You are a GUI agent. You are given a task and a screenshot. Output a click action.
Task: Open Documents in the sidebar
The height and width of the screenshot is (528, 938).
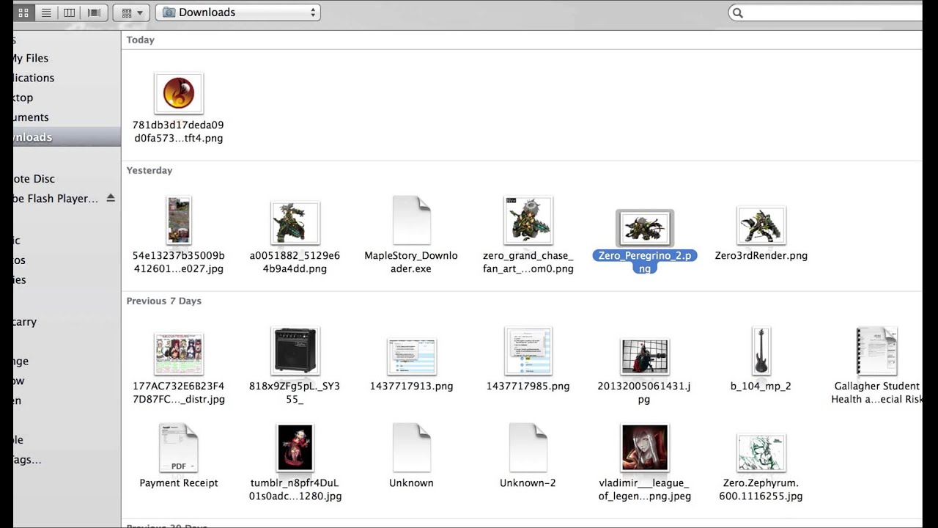(67, 117)
